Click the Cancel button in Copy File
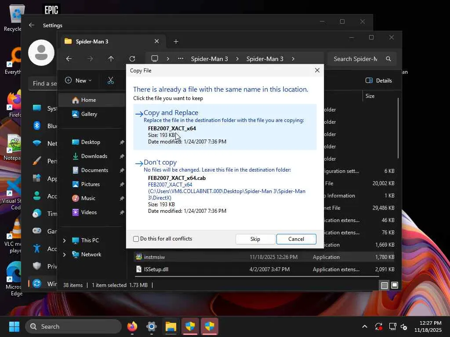 tap(296, 239)
